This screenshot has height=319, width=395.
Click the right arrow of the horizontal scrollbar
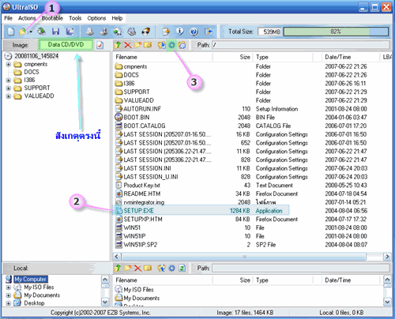point(387,257)
